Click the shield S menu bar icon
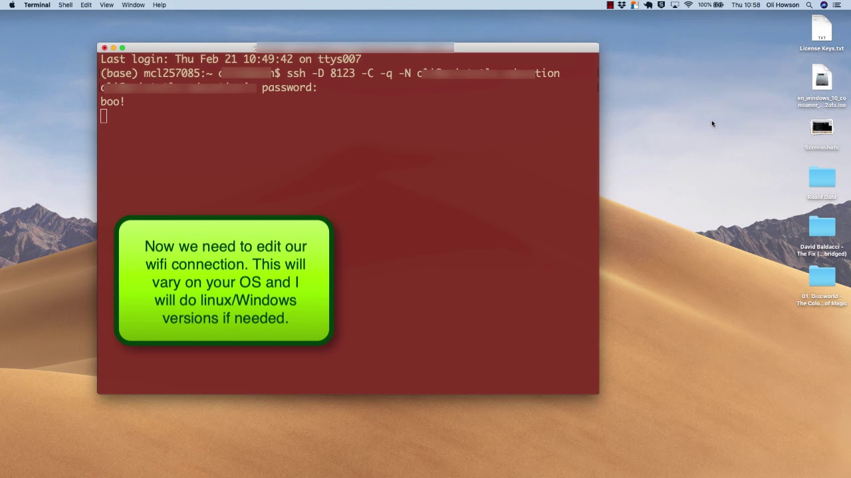Viewport: 851px width, 478px height. pos(661,5)
